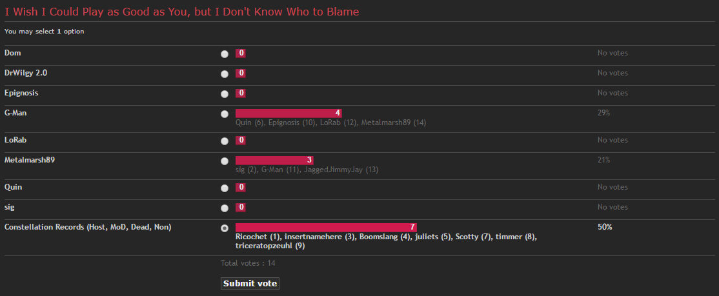Screen dimensions: 719x296
Task: Click the 50% result percentage
Action: (x=605, y=227)
